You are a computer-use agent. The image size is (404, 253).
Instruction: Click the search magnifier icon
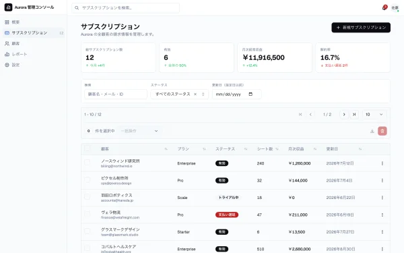tap(77, 7)
